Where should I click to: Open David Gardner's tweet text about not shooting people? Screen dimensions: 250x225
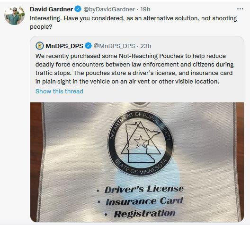click(x=134, y=22)
